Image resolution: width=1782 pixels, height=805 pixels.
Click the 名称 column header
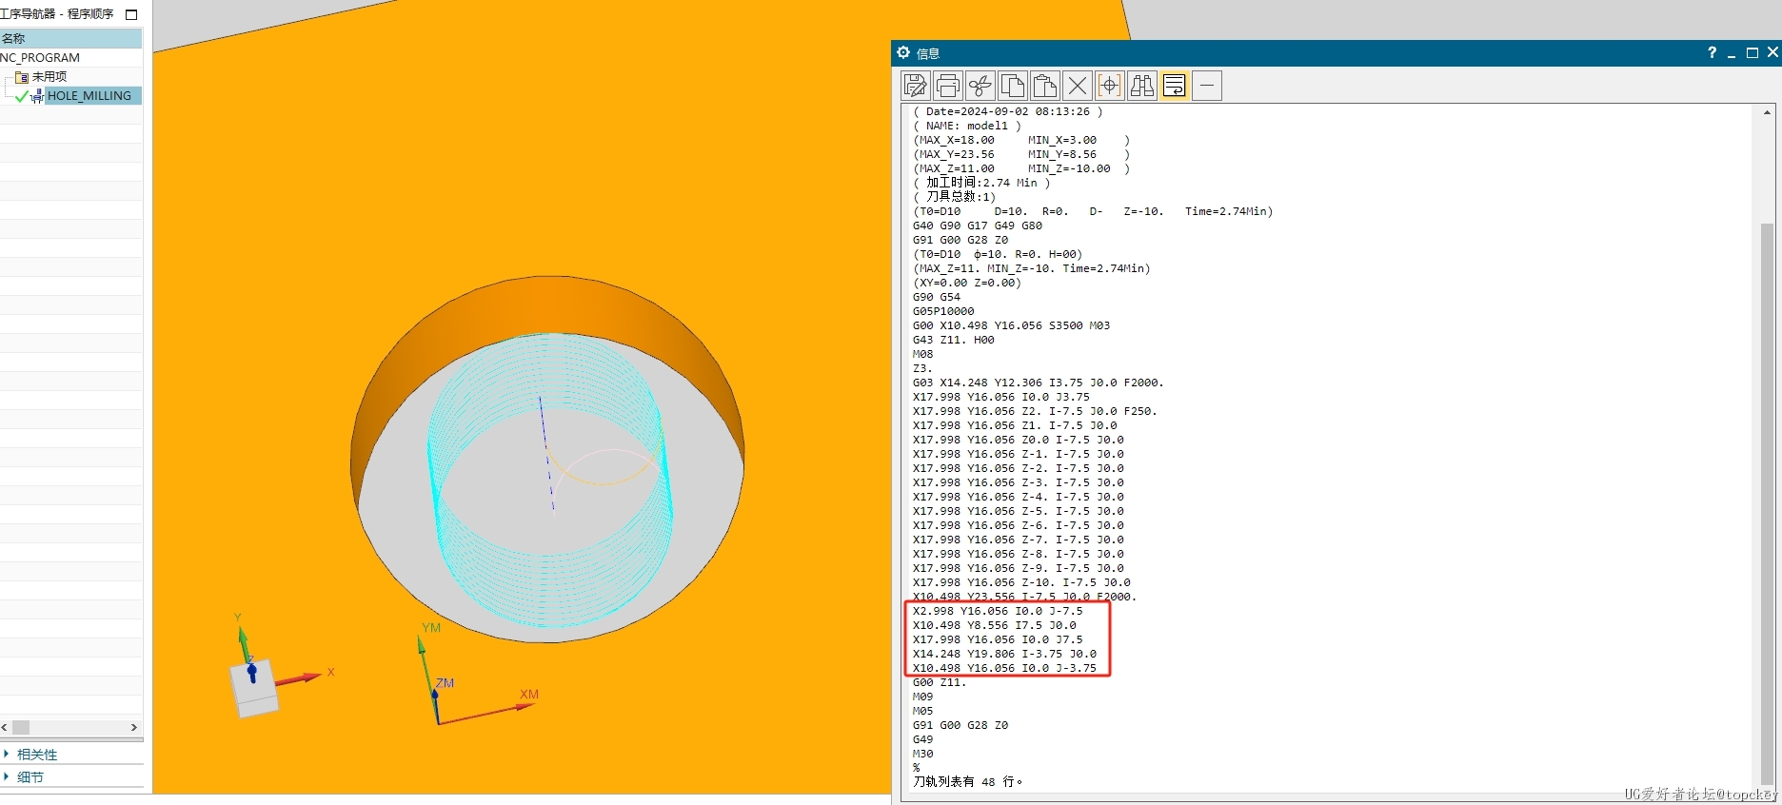coord(70,38)
